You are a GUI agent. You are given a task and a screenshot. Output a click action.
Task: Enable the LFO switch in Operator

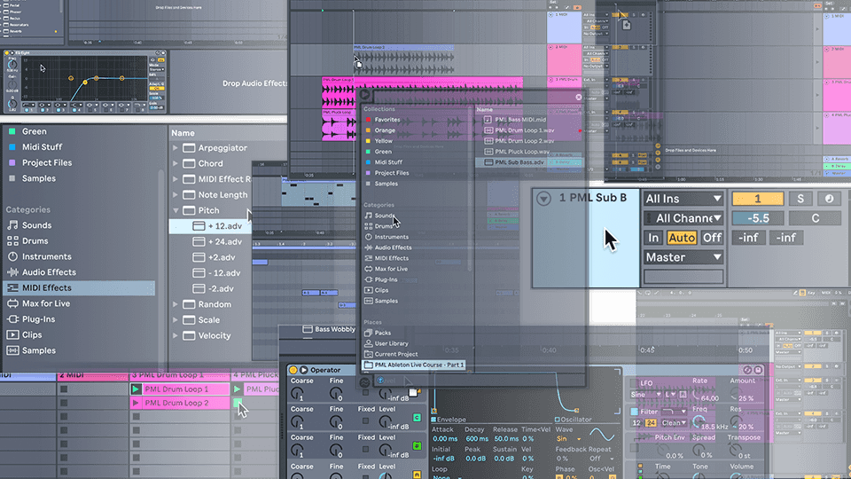(x=635, y=382)
